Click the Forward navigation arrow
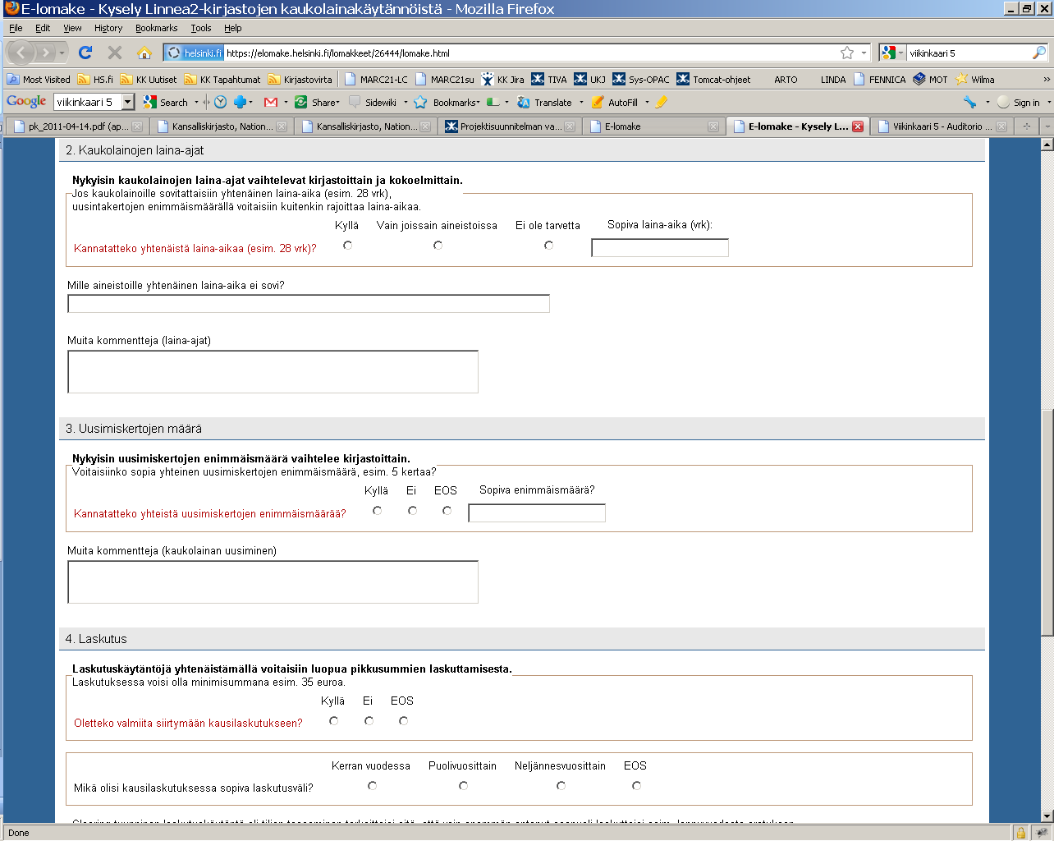The height and width of the screenshot is (841, 1054). coord(46,53)
